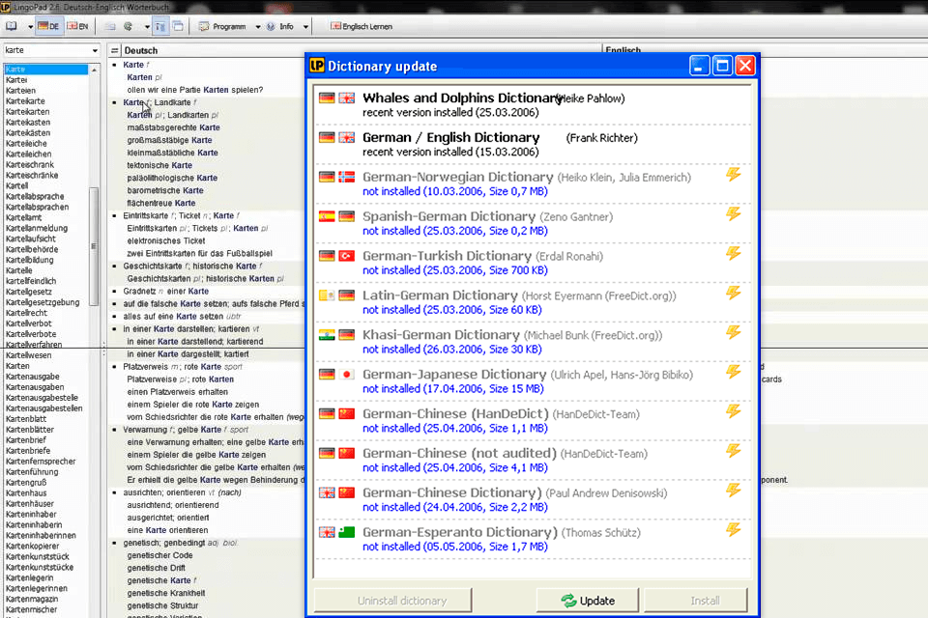Close the Dictionary update dialog
Screen dimensions: 928x618
745,66
